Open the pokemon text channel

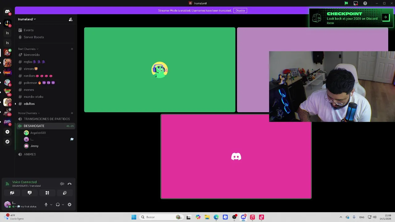point(46,83)
